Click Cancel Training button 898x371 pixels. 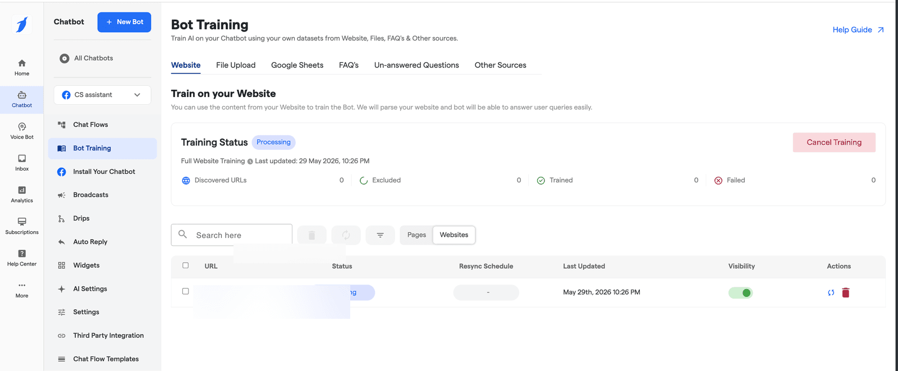[x=834, y=143]
